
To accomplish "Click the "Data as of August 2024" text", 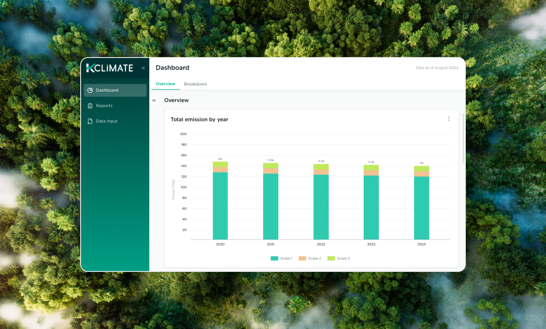I will 437,68.
